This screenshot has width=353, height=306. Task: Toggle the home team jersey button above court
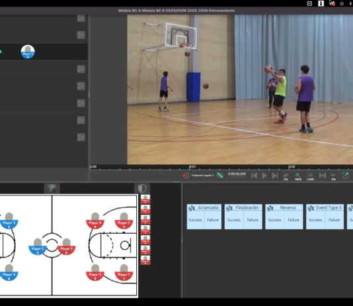52,188
